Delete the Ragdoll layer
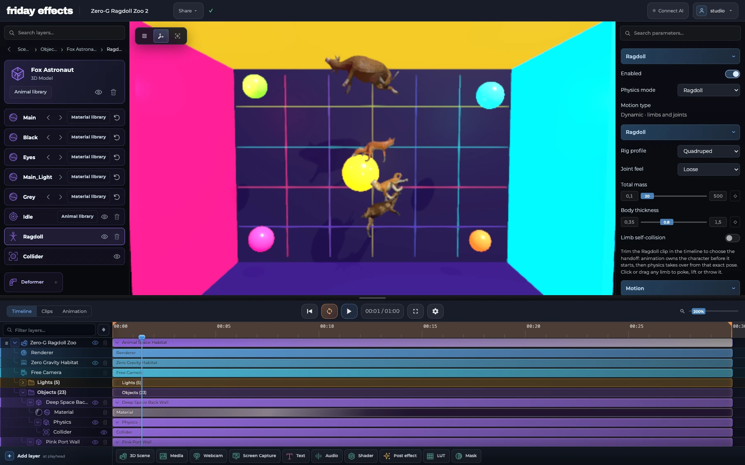The height and width of the screenshot is (465, 745). [117, 236]
